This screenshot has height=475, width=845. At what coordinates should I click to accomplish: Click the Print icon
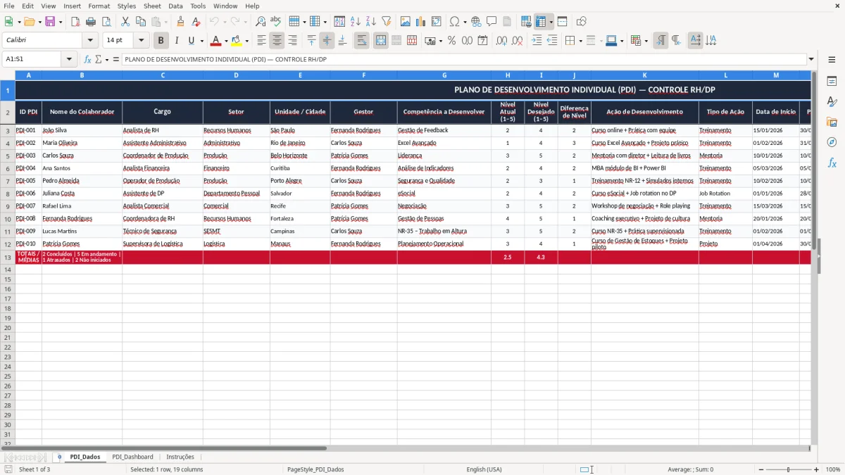coord(91,22)
